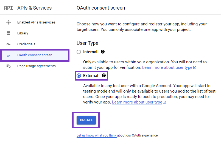Go to Credentials in sidebar
This screenshot has height=145, width=221.
[x=35, y=44]
